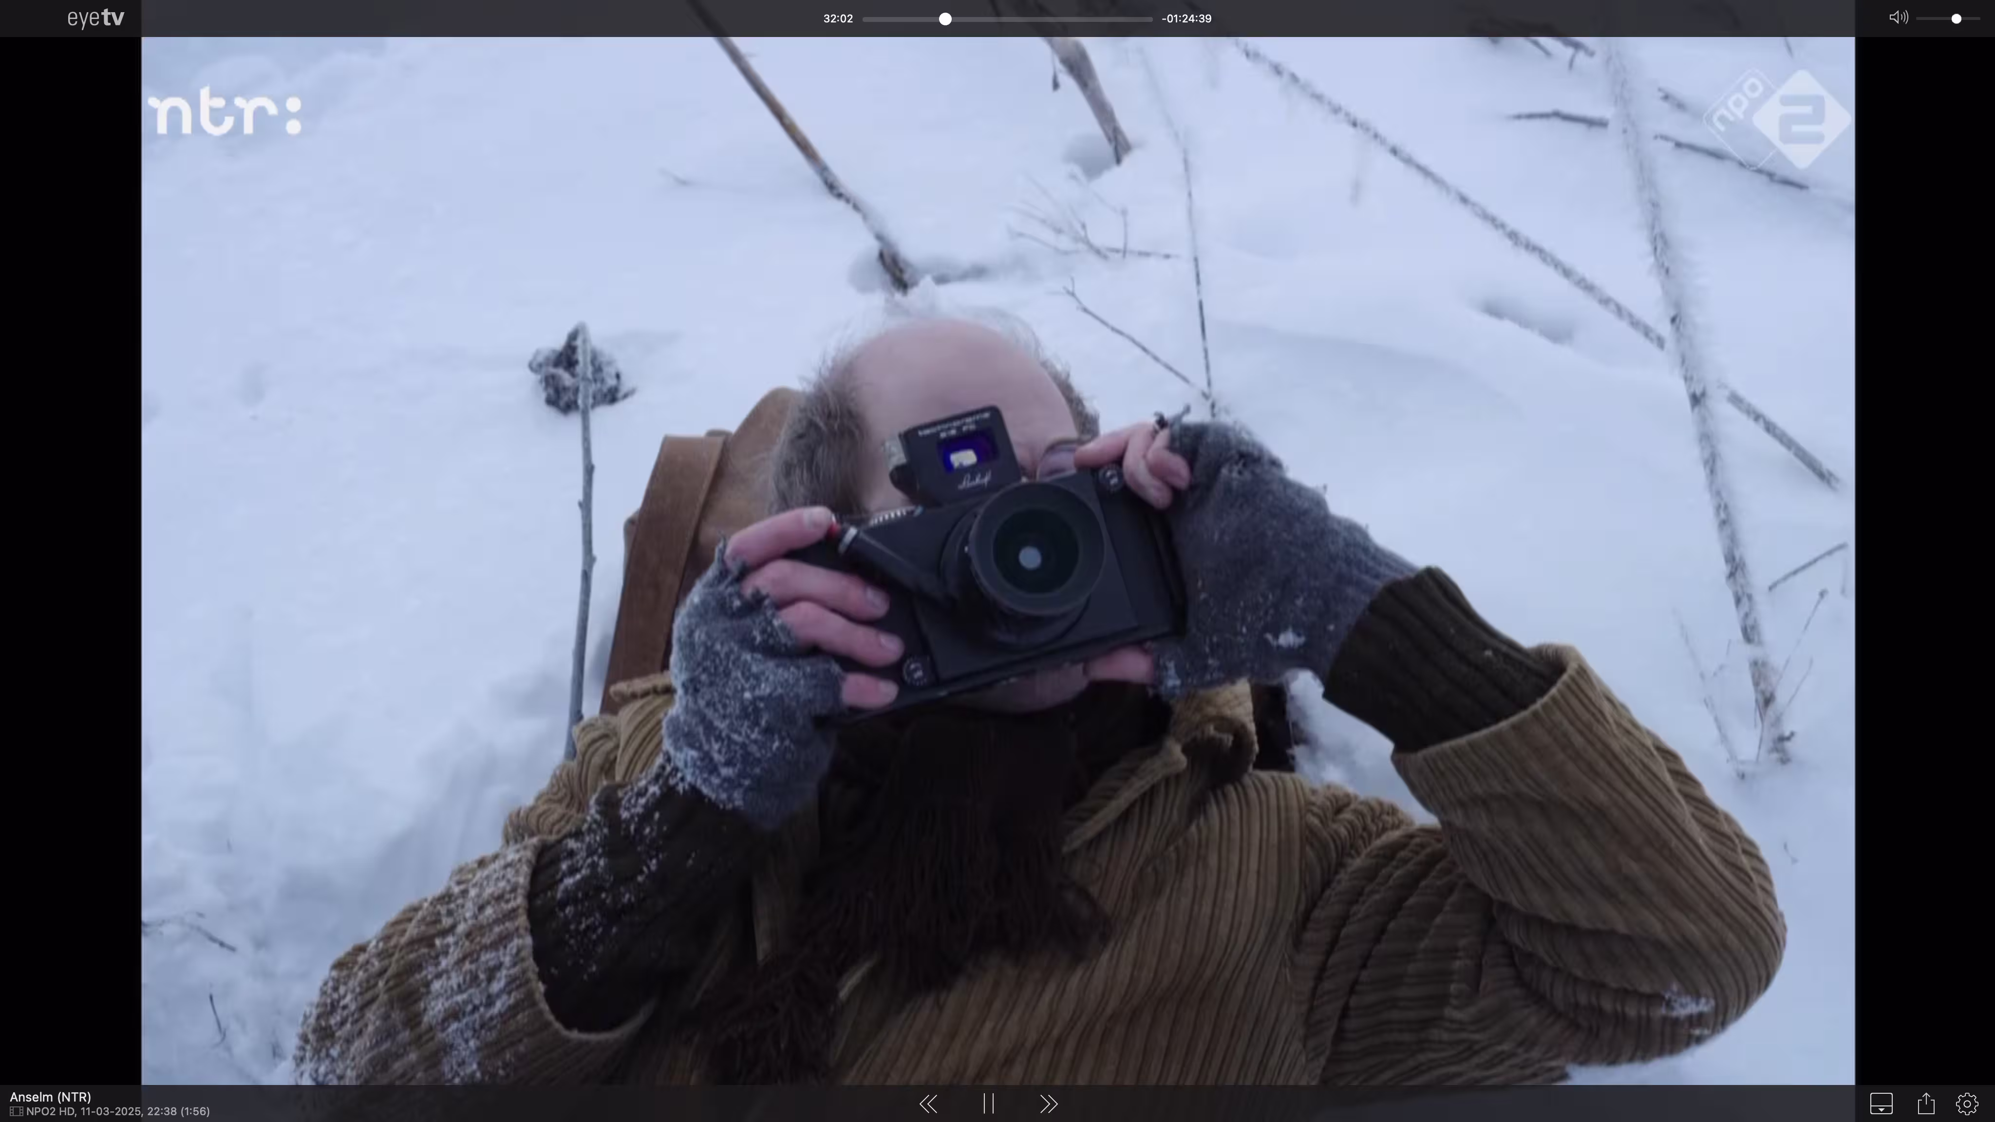The width and height of the screenshot is (1995, 1122).
Task: Click the volume slider knob
Action: tap(1956, 19)
